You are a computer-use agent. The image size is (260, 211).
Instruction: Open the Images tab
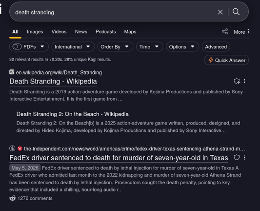pos(35,32)
